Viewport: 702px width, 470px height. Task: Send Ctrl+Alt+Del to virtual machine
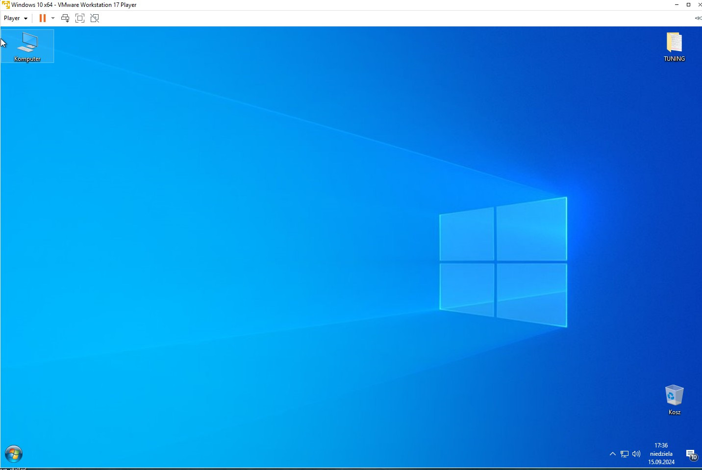click(65, 18)
